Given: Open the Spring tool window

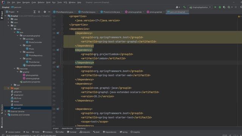Looking at the screenshot, I should click(x=124, y=132).
